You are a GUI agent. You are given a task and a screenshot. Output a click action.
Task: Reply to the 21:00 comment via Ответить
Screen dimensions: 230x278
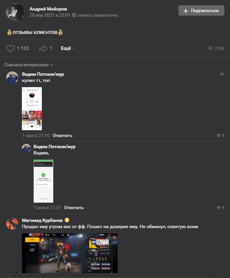coord(62,136)
